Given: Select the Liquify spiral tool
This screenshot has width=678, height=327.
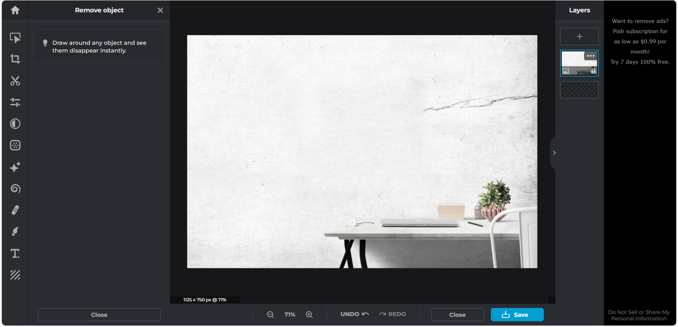Looking at the screenshot, I should 15,189.
